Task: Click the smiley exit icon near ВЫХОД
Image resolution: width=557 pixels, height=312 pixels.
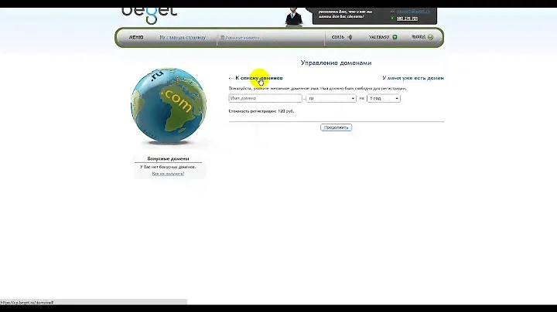Action: point(430,37)
